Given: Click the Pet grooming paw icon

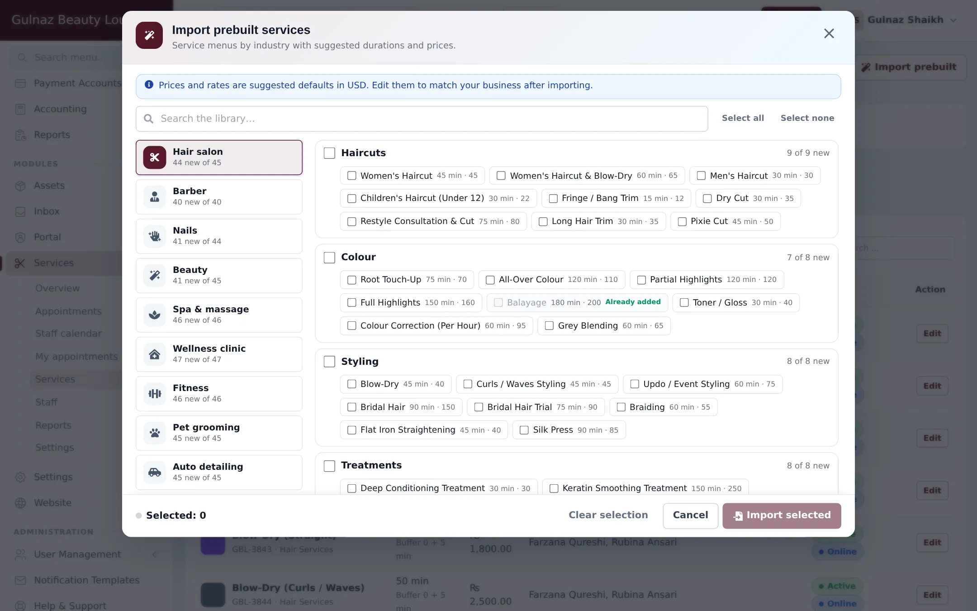Looking at the screenshot, I should pyautogui.click(x=155, y=433).
